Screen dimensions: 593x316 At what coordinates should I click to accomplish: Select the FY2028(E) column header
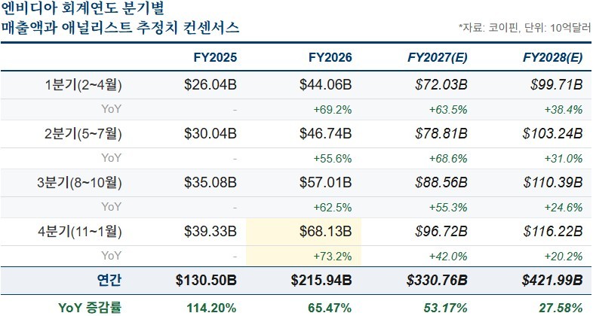coord(552,57)
